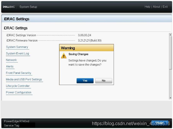Open System Summary page
The height and width of the screenshot is (129, 173).
click(17, 47)
